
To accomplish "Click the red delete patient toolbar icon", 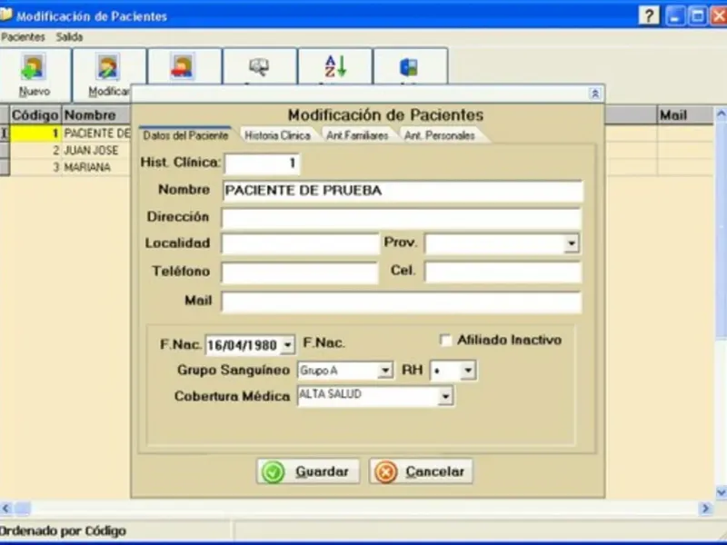I will coord(183,67).
